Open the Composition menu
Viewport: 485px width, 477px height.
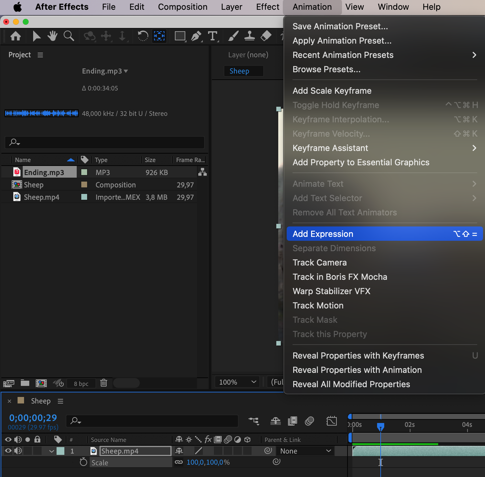(x=182, y=7)
